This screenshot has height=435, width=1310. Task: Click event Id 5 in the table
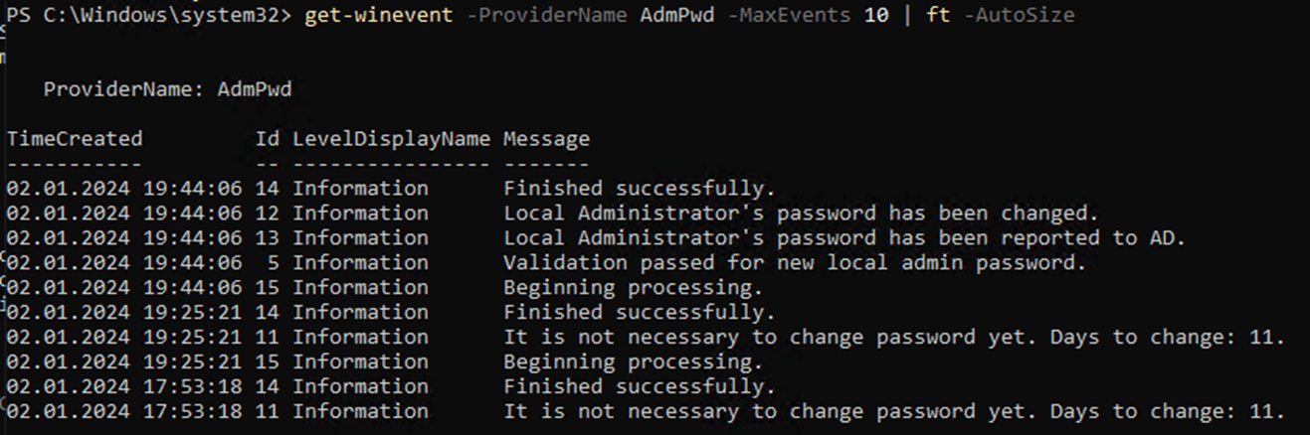pyautogui.click(x=274, y=263)
